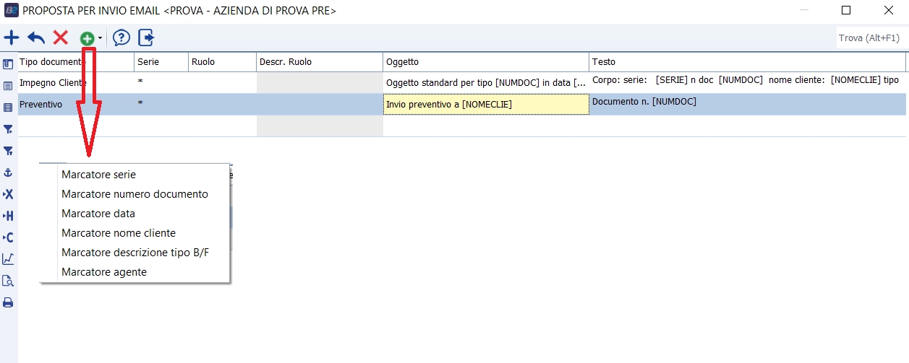909x363 pixels.
Task: Click the first sidebar form view icon
Action: pos(8,64)
